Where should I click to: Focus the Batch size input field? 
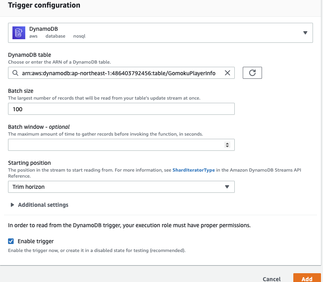121,109
